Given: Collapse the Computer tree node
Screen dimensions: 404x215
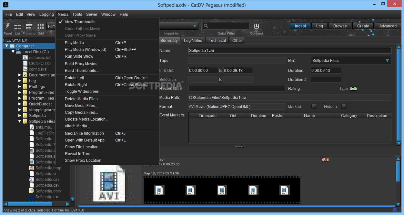Looking at the screenshot, I should [7, 46].
